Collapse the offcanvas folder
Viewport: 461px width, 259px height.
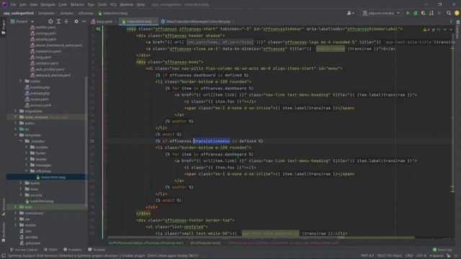[27, 171]
